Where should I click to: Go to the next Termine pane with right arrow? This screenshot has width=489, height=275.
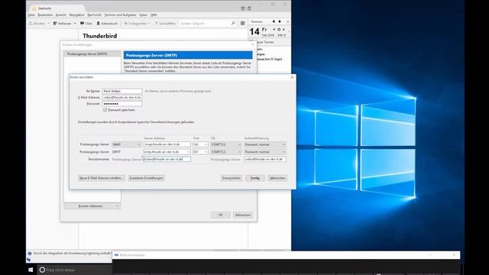click(x=280, y=21)
